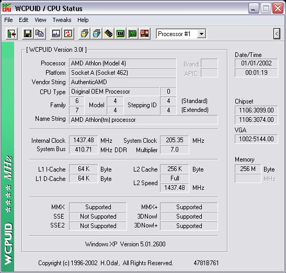The height and width of the screenshot is (273, 286).
Task: Click the copy to clipboard icon
Action: tap(40, 33)
